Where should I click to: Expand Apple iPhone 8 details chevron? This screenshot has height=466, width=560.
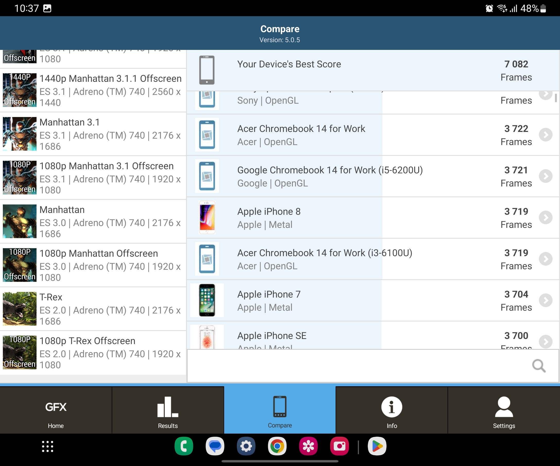pos(545,218)
